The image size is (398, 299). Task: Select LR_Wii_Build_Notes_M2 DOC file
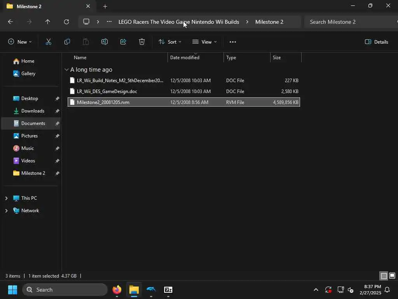(184, 80)
